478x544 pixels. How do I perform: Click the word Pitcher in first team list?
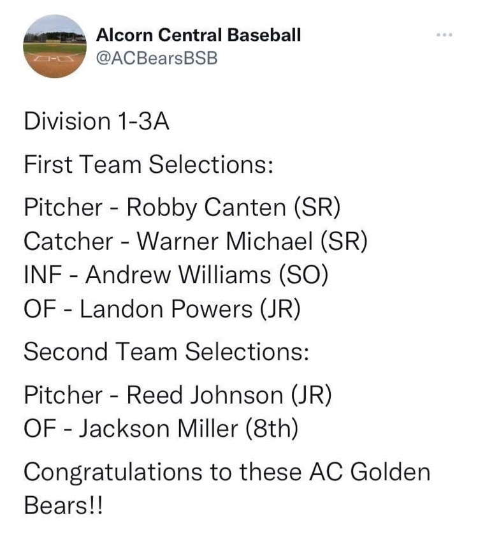coord(63,207)
